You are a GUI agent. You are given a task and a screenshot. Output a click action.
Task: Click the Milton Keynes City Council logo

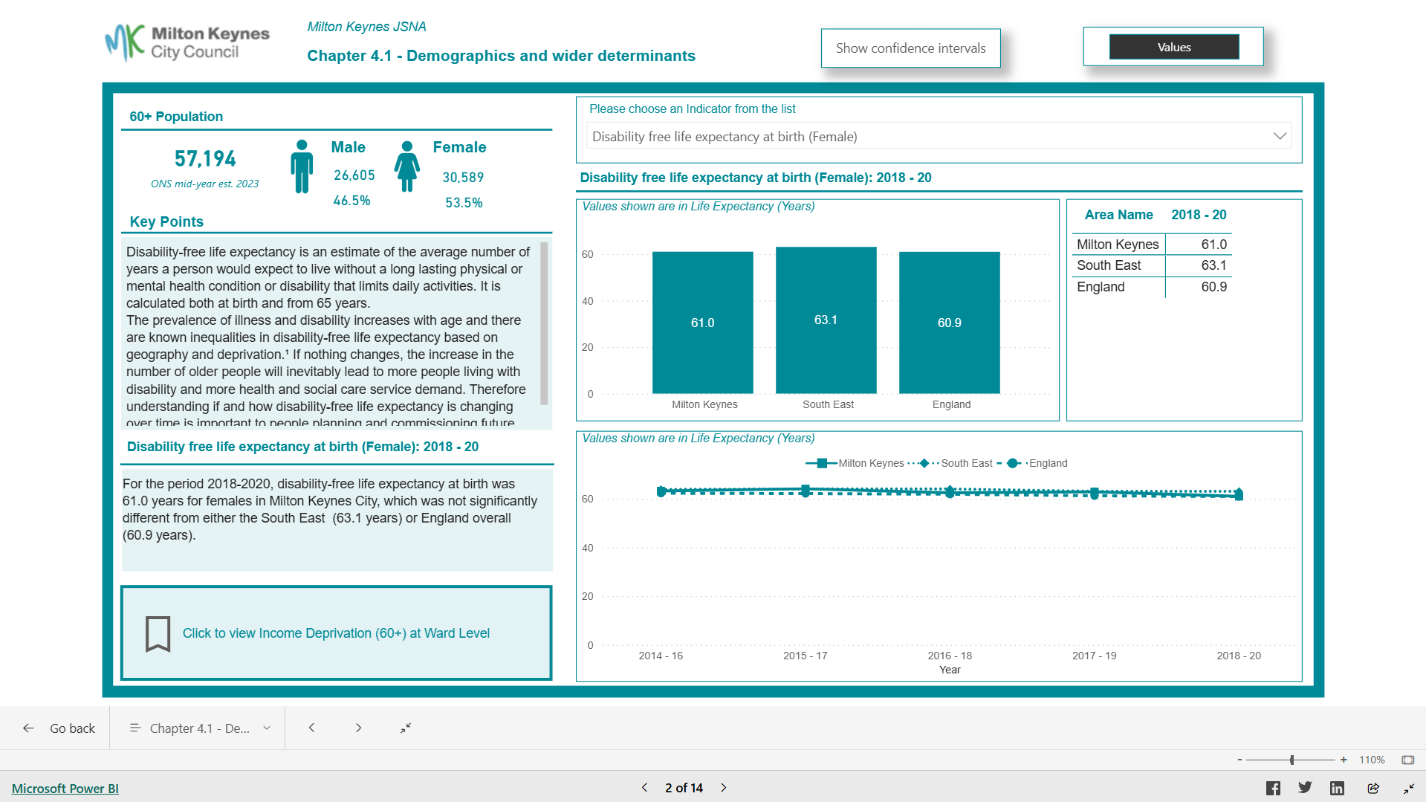(x=187, y=42)
